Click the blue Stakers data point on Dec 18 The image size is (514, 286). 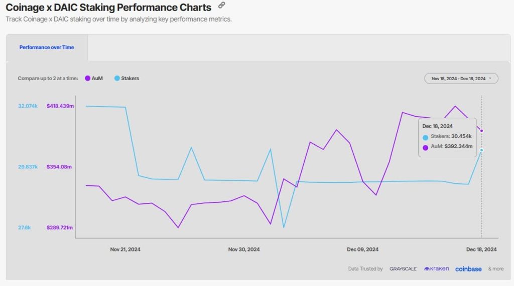481,150
